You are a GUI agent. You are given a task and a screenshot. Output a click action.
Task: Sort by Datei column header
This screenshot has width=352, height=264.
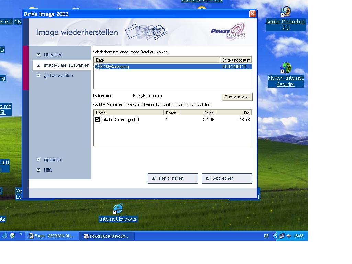coord(157,60)
